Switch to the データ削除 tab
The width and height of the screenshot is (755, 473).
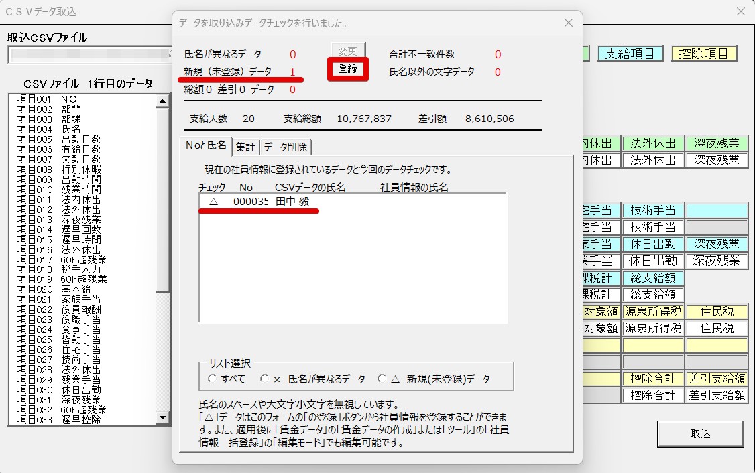coord(285,147)
